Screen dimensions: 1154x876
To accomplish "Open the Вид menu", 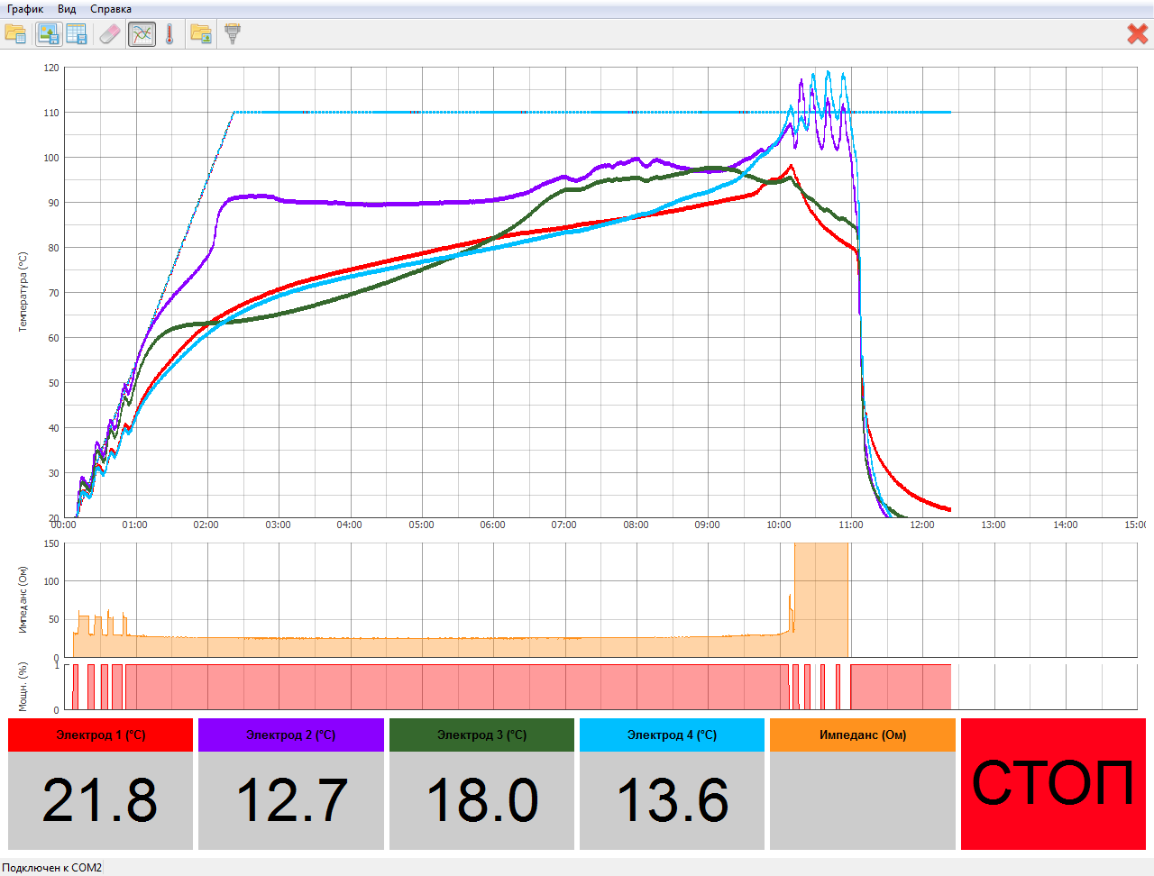I will (x=67, y=9).
